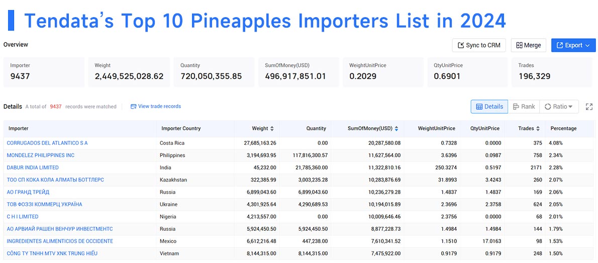The image size is (598, 263).
Task: Click the WeightUnitPrice column header
Action: point(436,129)
